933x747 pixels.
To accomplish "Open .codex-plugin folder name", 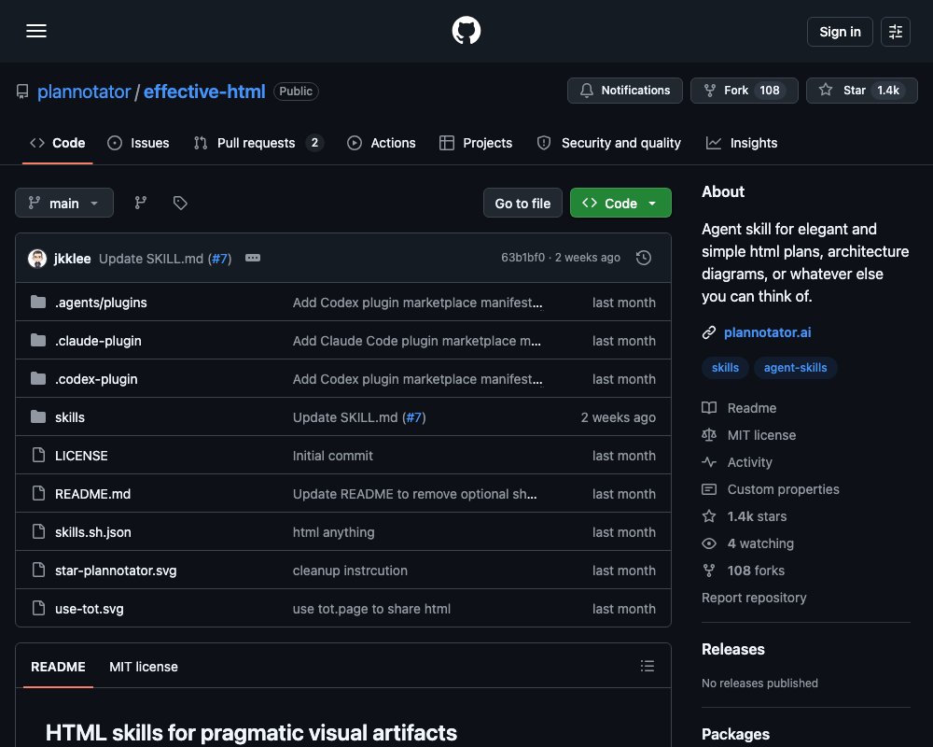I will (96, 379).
